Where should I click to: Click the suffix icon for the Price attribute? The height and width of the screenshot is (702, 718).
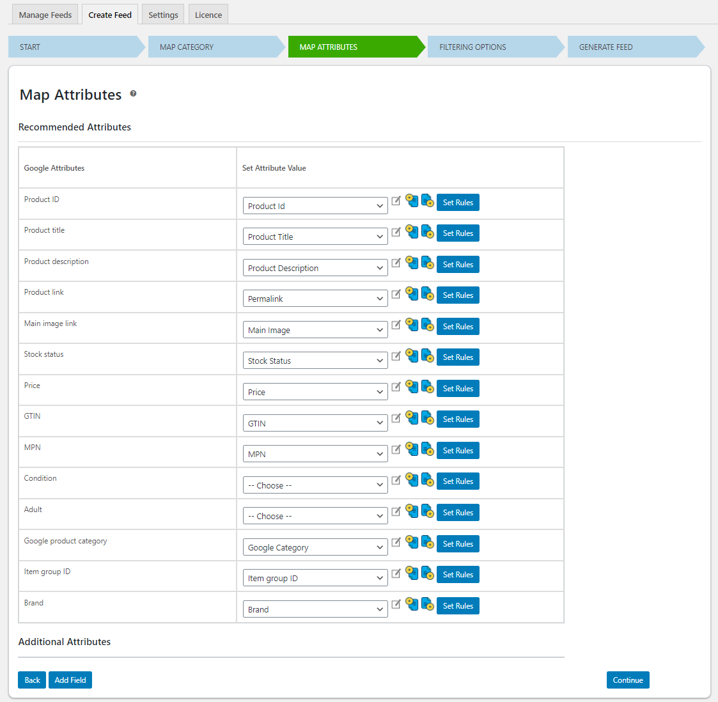[427, 386]
